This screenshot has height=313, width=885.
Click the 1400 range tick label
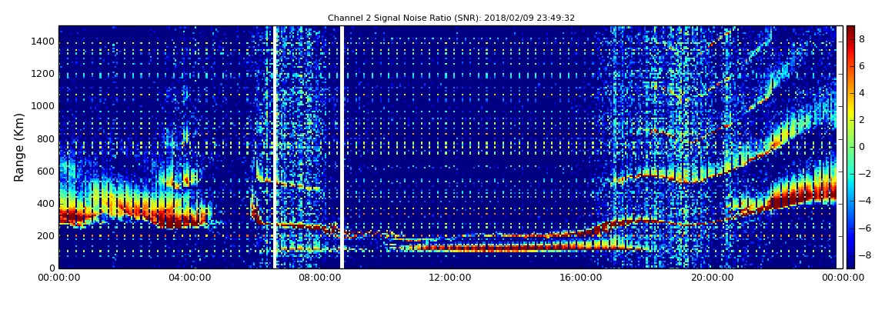[x=44, y=42]
